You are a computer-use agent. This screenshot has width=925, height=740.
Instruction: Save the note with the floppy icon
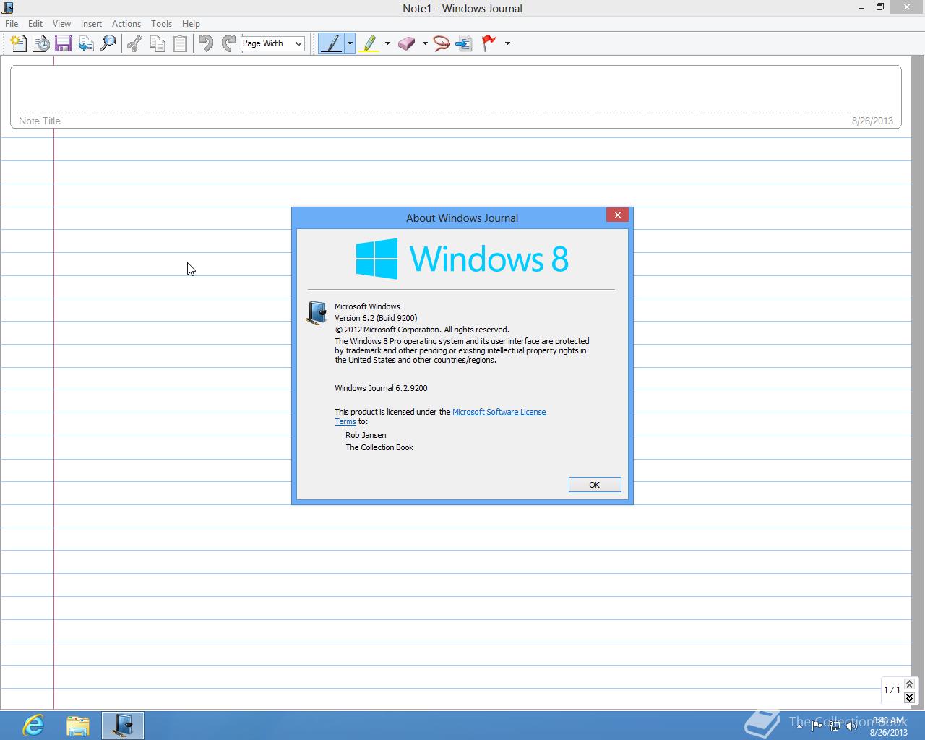(64, 43)
